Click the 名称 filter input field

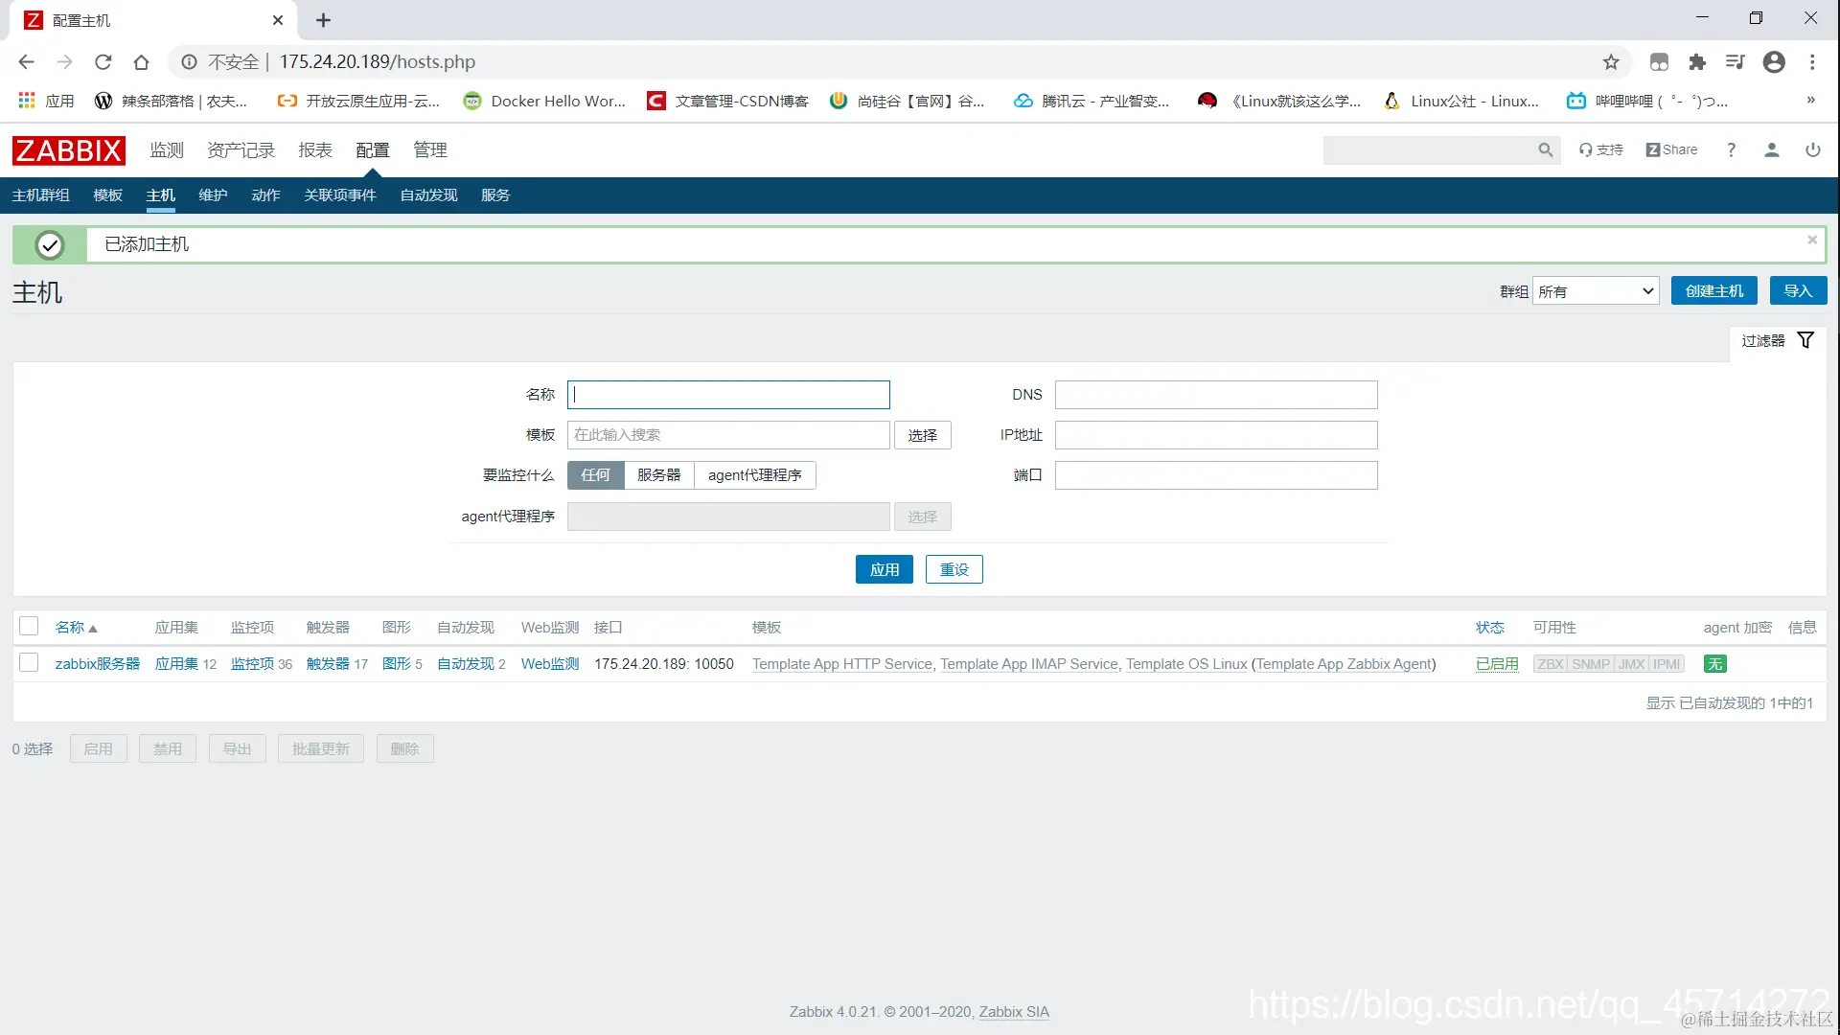point(728,395)
